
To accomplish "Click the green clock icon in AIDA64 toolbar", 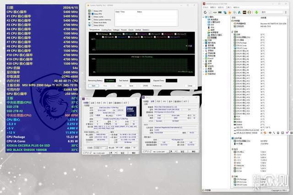I will [249, 12].
